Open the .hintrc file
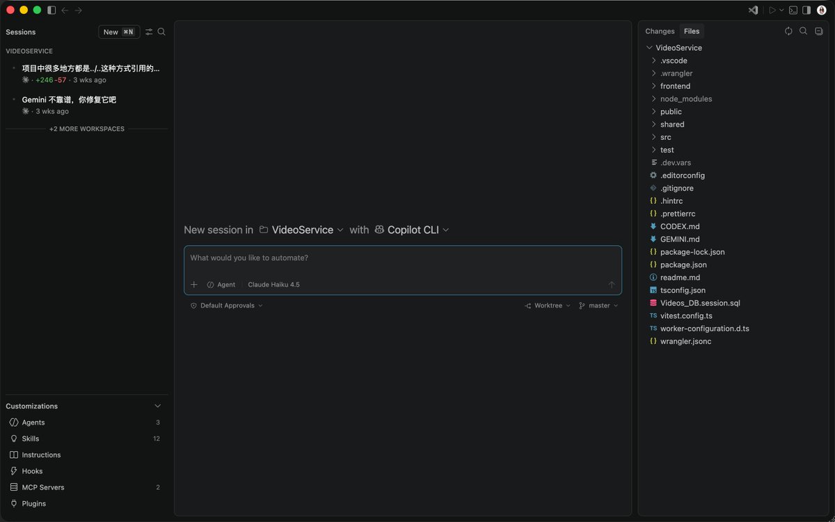Viewport: 835px width, 522px height. [733, 201]
